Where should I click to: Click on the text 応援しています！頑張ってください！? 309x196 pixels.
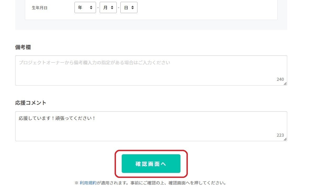[57, 118]
